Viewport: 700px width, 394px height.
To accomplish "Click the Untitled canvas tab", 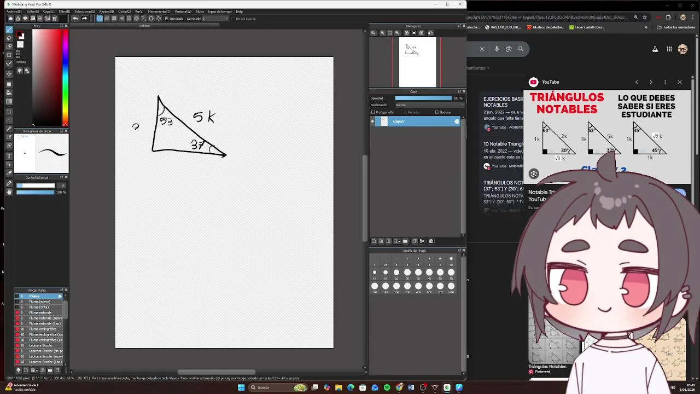I will (x=144, y=26).
